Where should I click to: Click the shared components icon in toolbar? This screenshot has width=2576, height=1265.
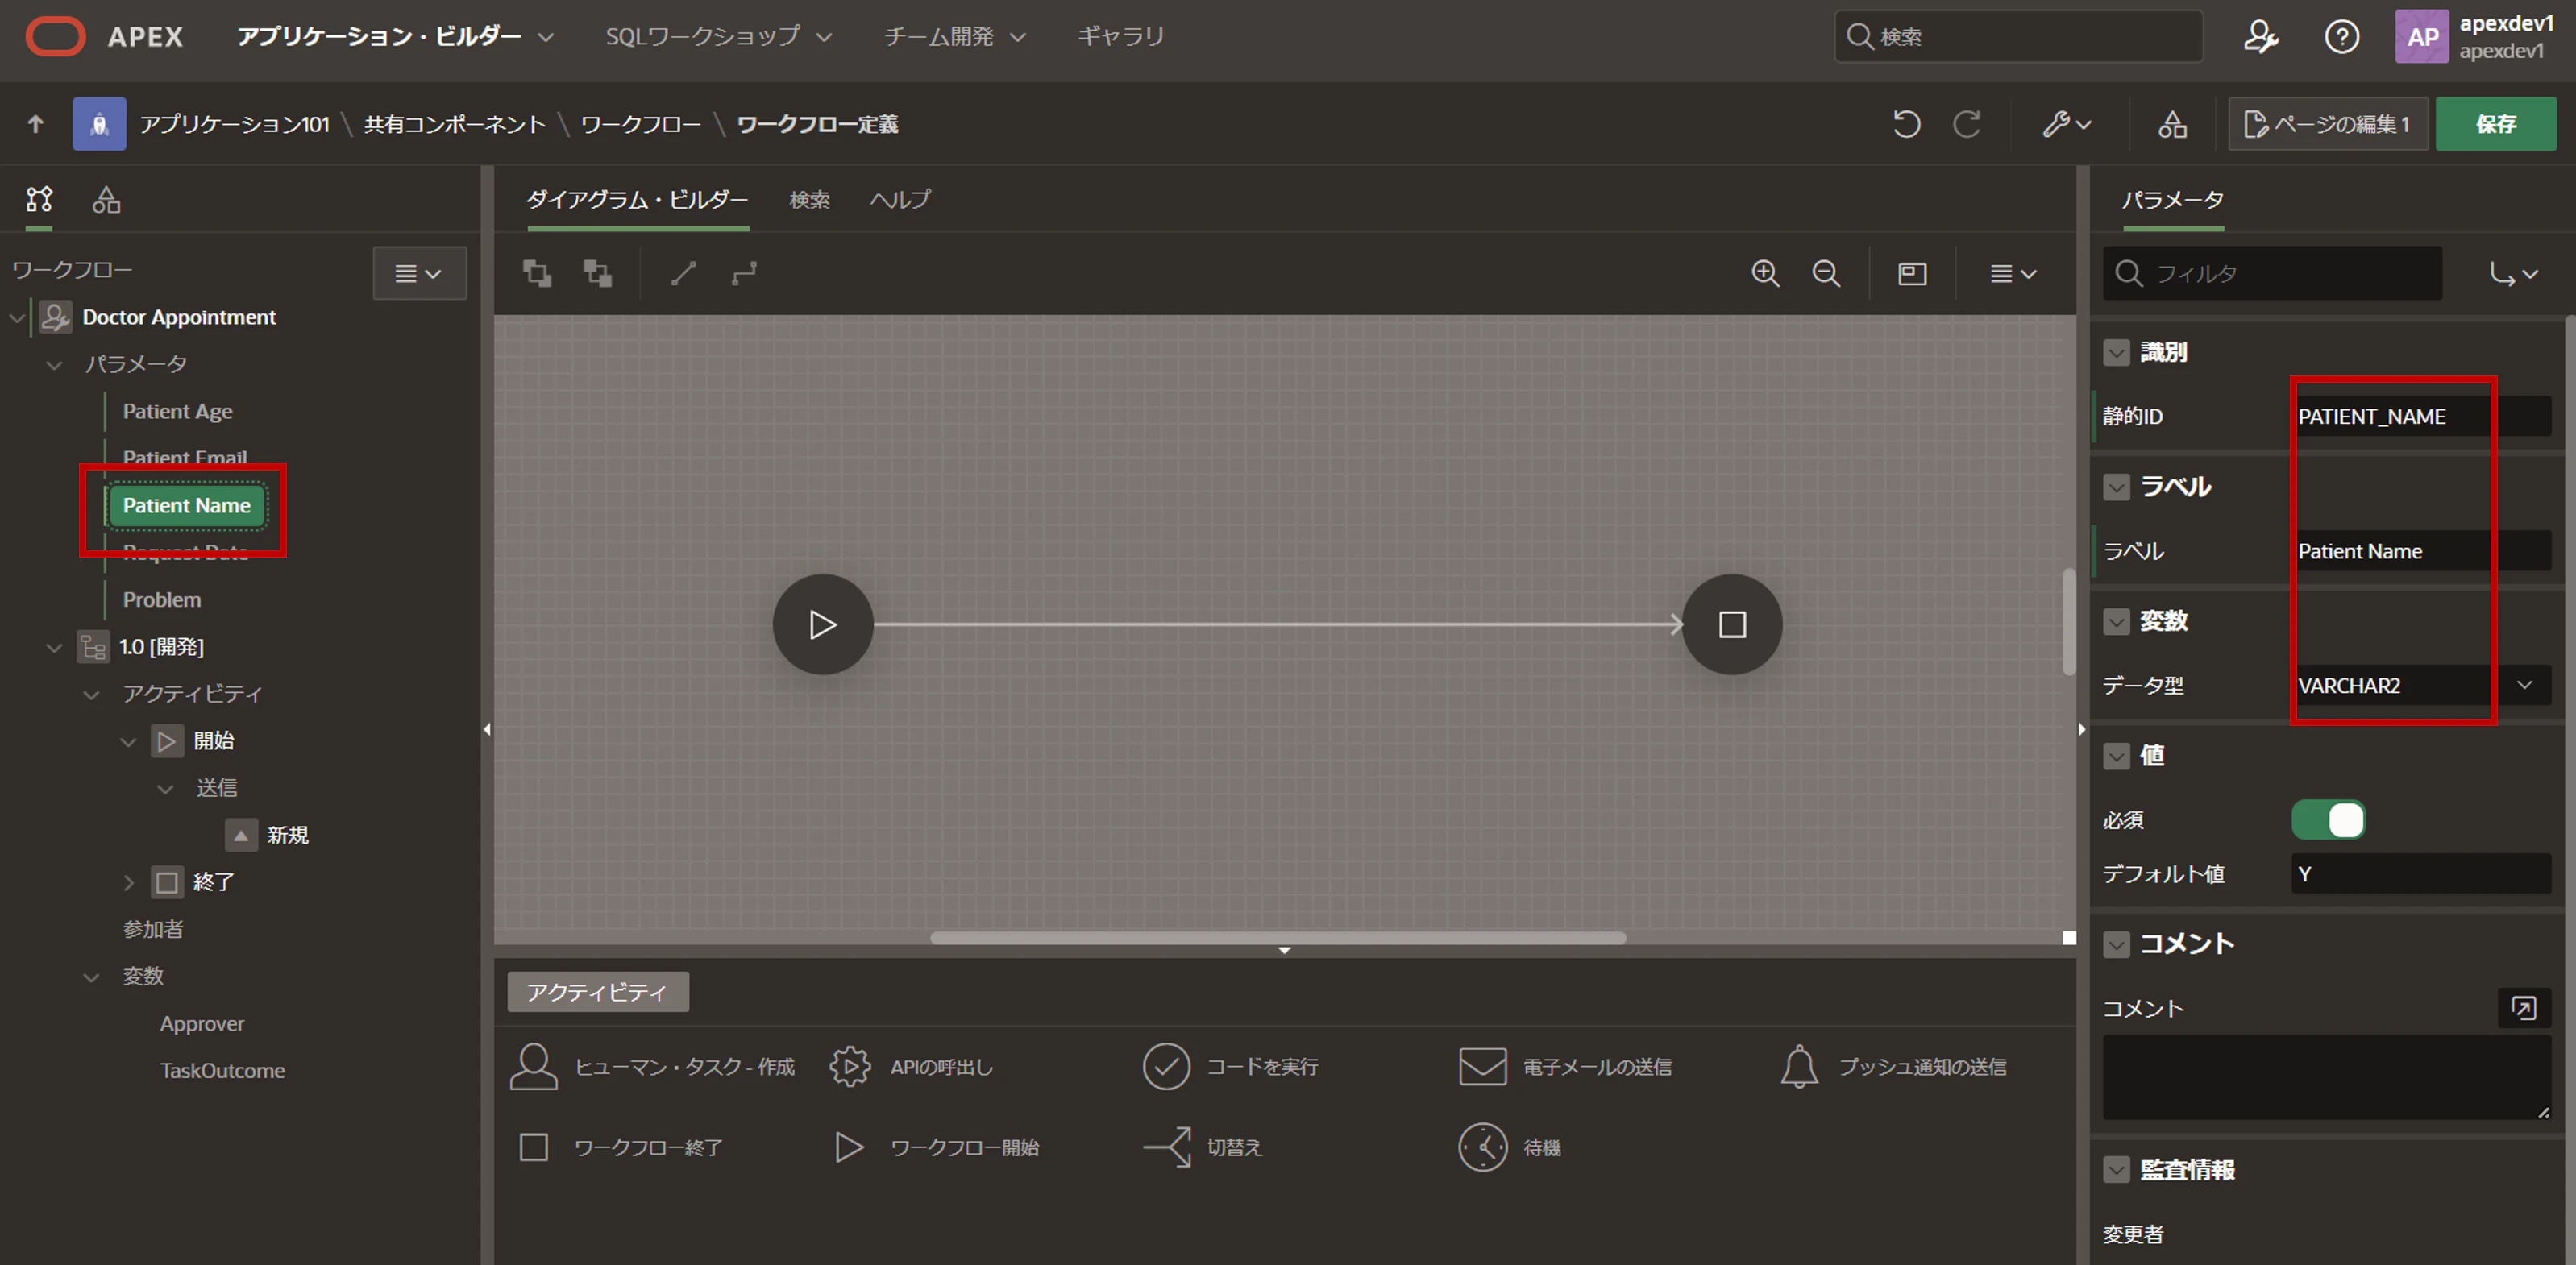[2172, 124]
